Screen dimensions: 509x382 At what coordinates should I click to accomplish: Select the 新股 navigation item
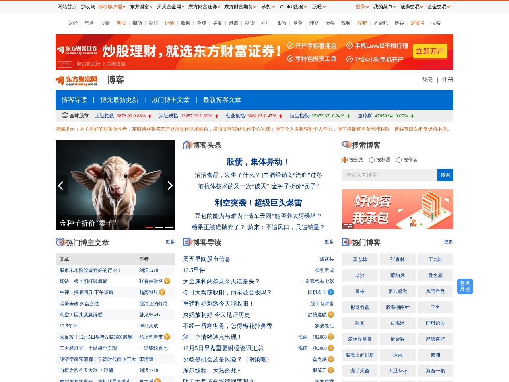(x=121, y=23)
